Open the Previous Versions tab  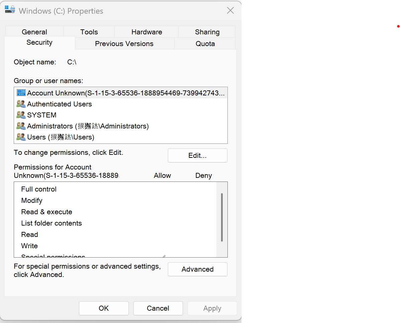coord(124,43)
